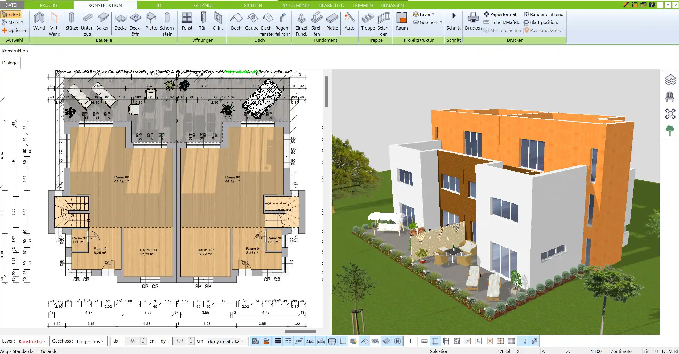Click the Selekt button
This screenshot has width=679, height=354.
[x=11, y=14]
